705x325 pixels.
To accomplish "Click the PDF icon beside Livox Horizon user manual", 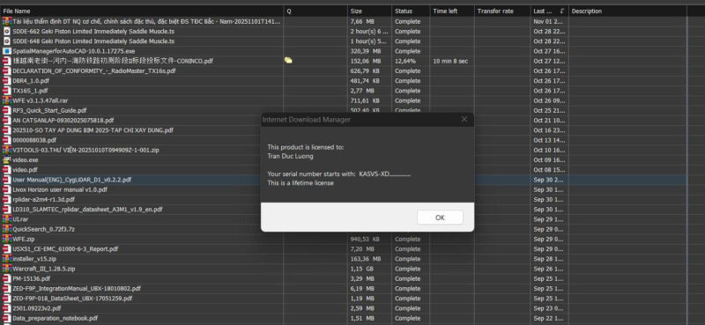I will [x=7, y=189].
